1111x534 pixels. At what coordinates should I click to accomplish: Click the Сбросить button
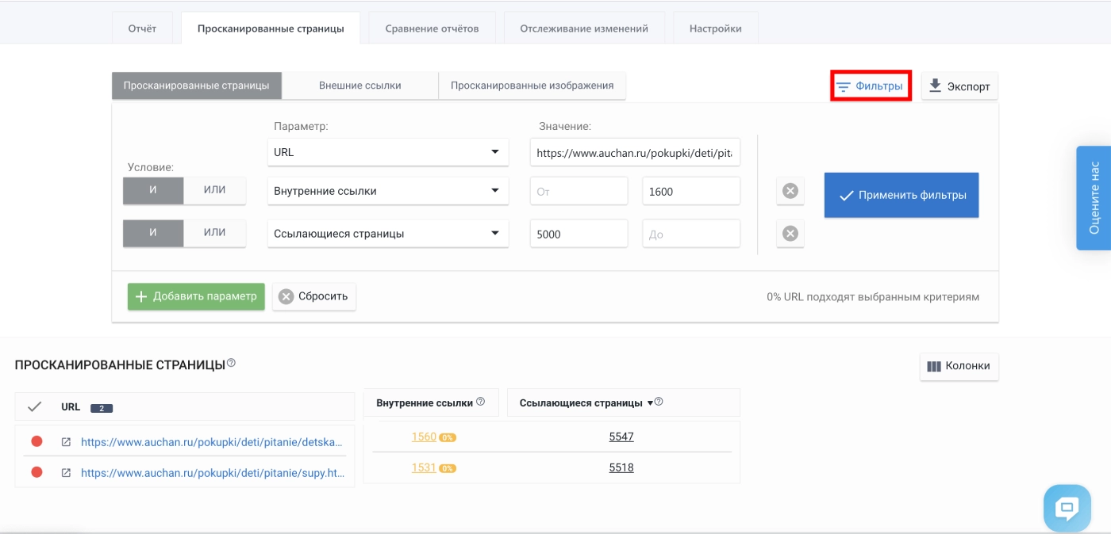[314, 296]
